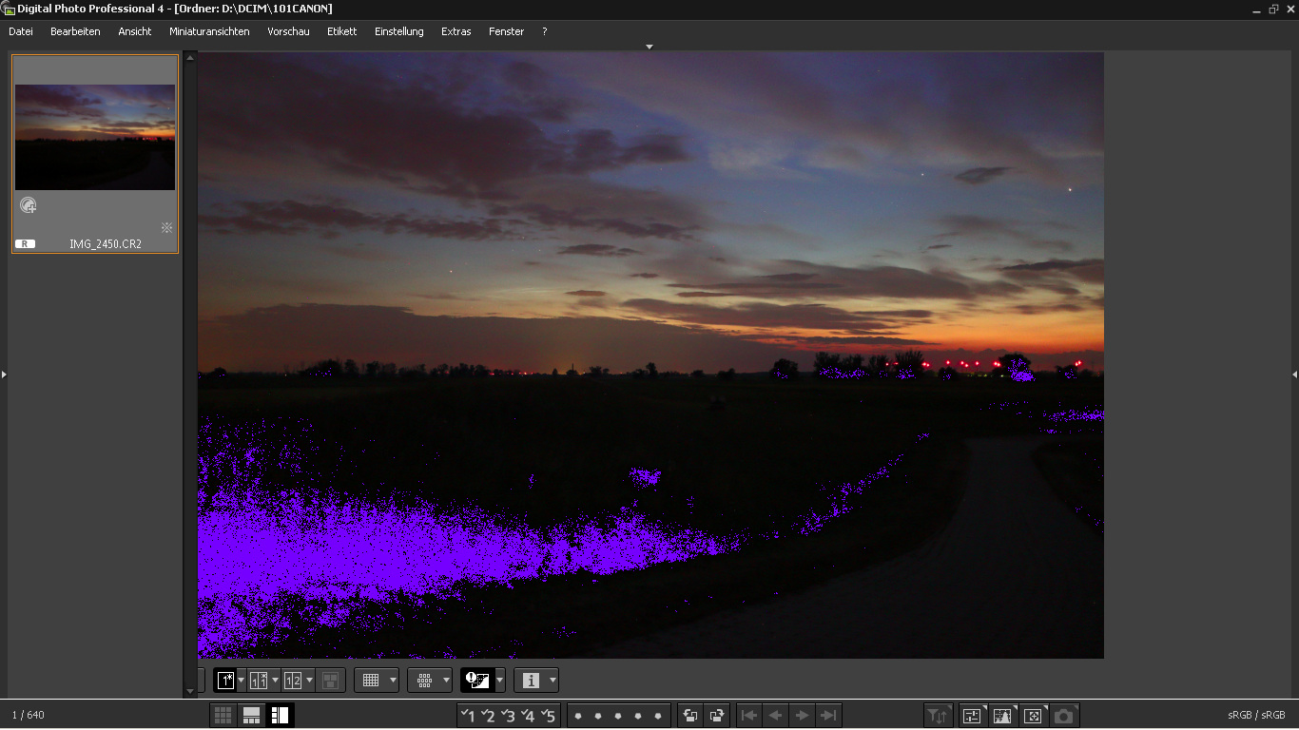Open the filter and sort tool
The width and height of the screenshot is (1299, 730).
[x=938, y=716]
